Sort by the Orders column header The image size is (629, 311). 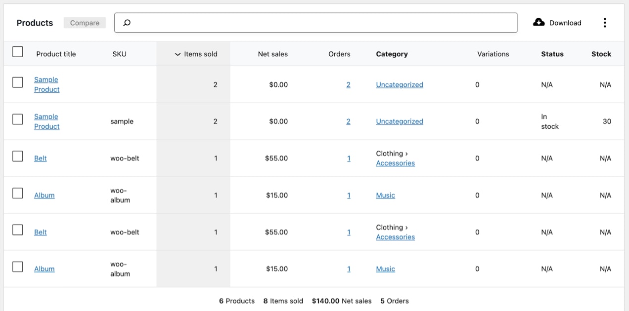339,54
